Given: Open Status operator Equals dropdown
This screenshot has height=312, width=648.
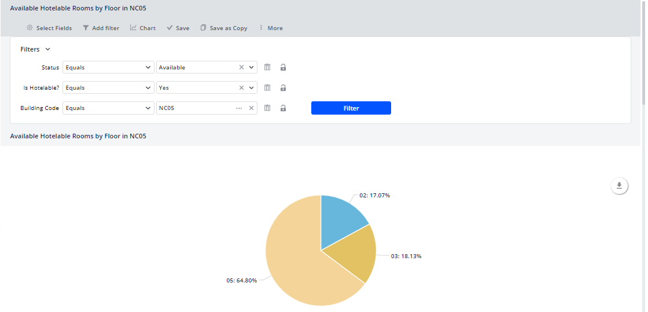Looking at the screenshot, I should [108, 67].
